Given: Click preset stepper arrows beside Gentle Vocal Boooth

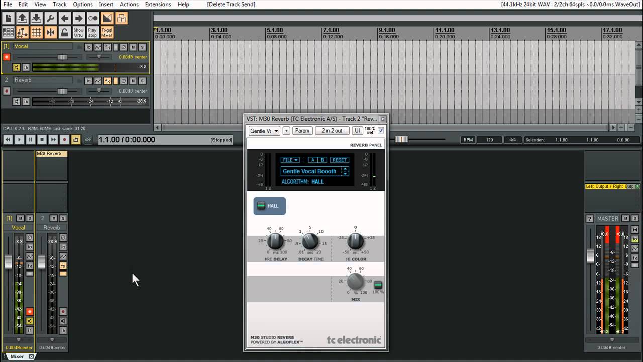Looking at the screenshot, I should pyautogui.click(x=345, y=171).
